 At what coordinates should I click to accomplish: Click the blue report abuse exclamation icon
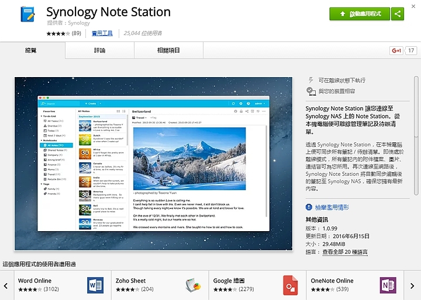[x=309, y=207]
